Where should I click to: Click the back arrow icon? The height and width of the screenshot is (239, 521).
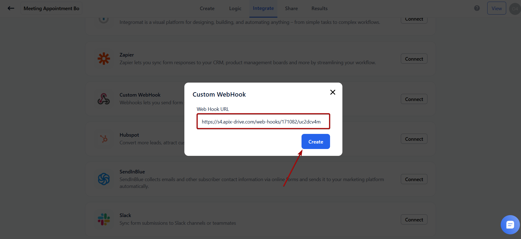click(x=11, y=8)
